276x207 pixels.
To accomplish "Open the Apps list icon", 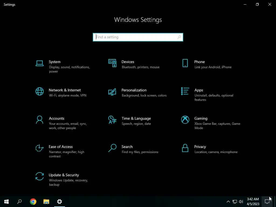I will tap(185, 91).
